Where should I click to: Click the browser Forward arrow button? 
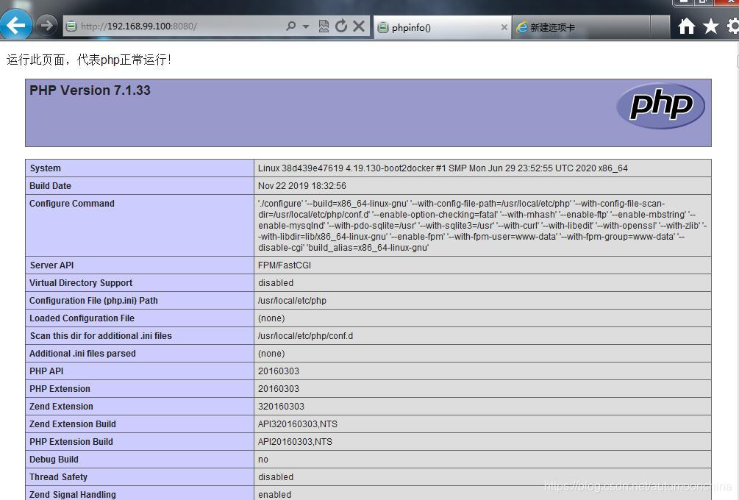click(46, 26)
